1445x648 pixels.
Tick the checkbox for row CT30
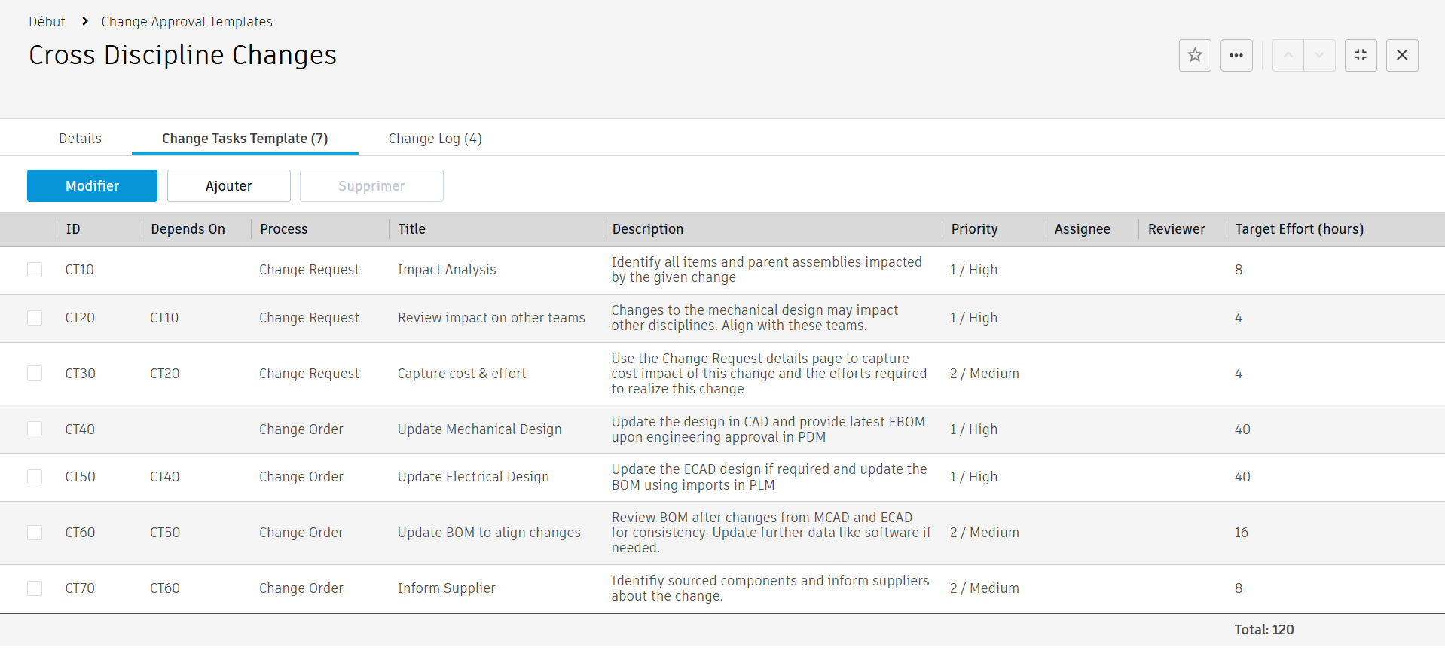[x=35, y=374]
